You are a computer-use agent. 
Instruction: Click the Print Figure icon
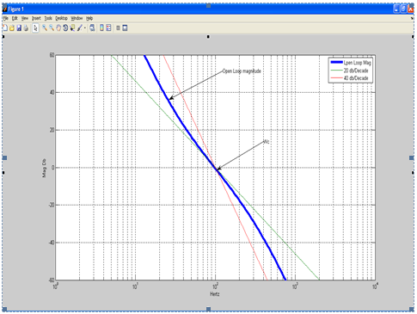pyautogui.click(x=26, y=28)
